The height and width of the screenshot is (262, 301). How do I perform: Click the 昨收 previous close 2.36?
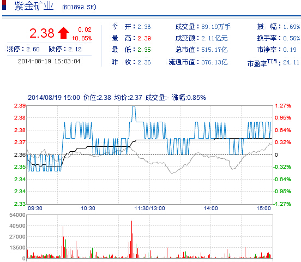[x=144, y=62]
